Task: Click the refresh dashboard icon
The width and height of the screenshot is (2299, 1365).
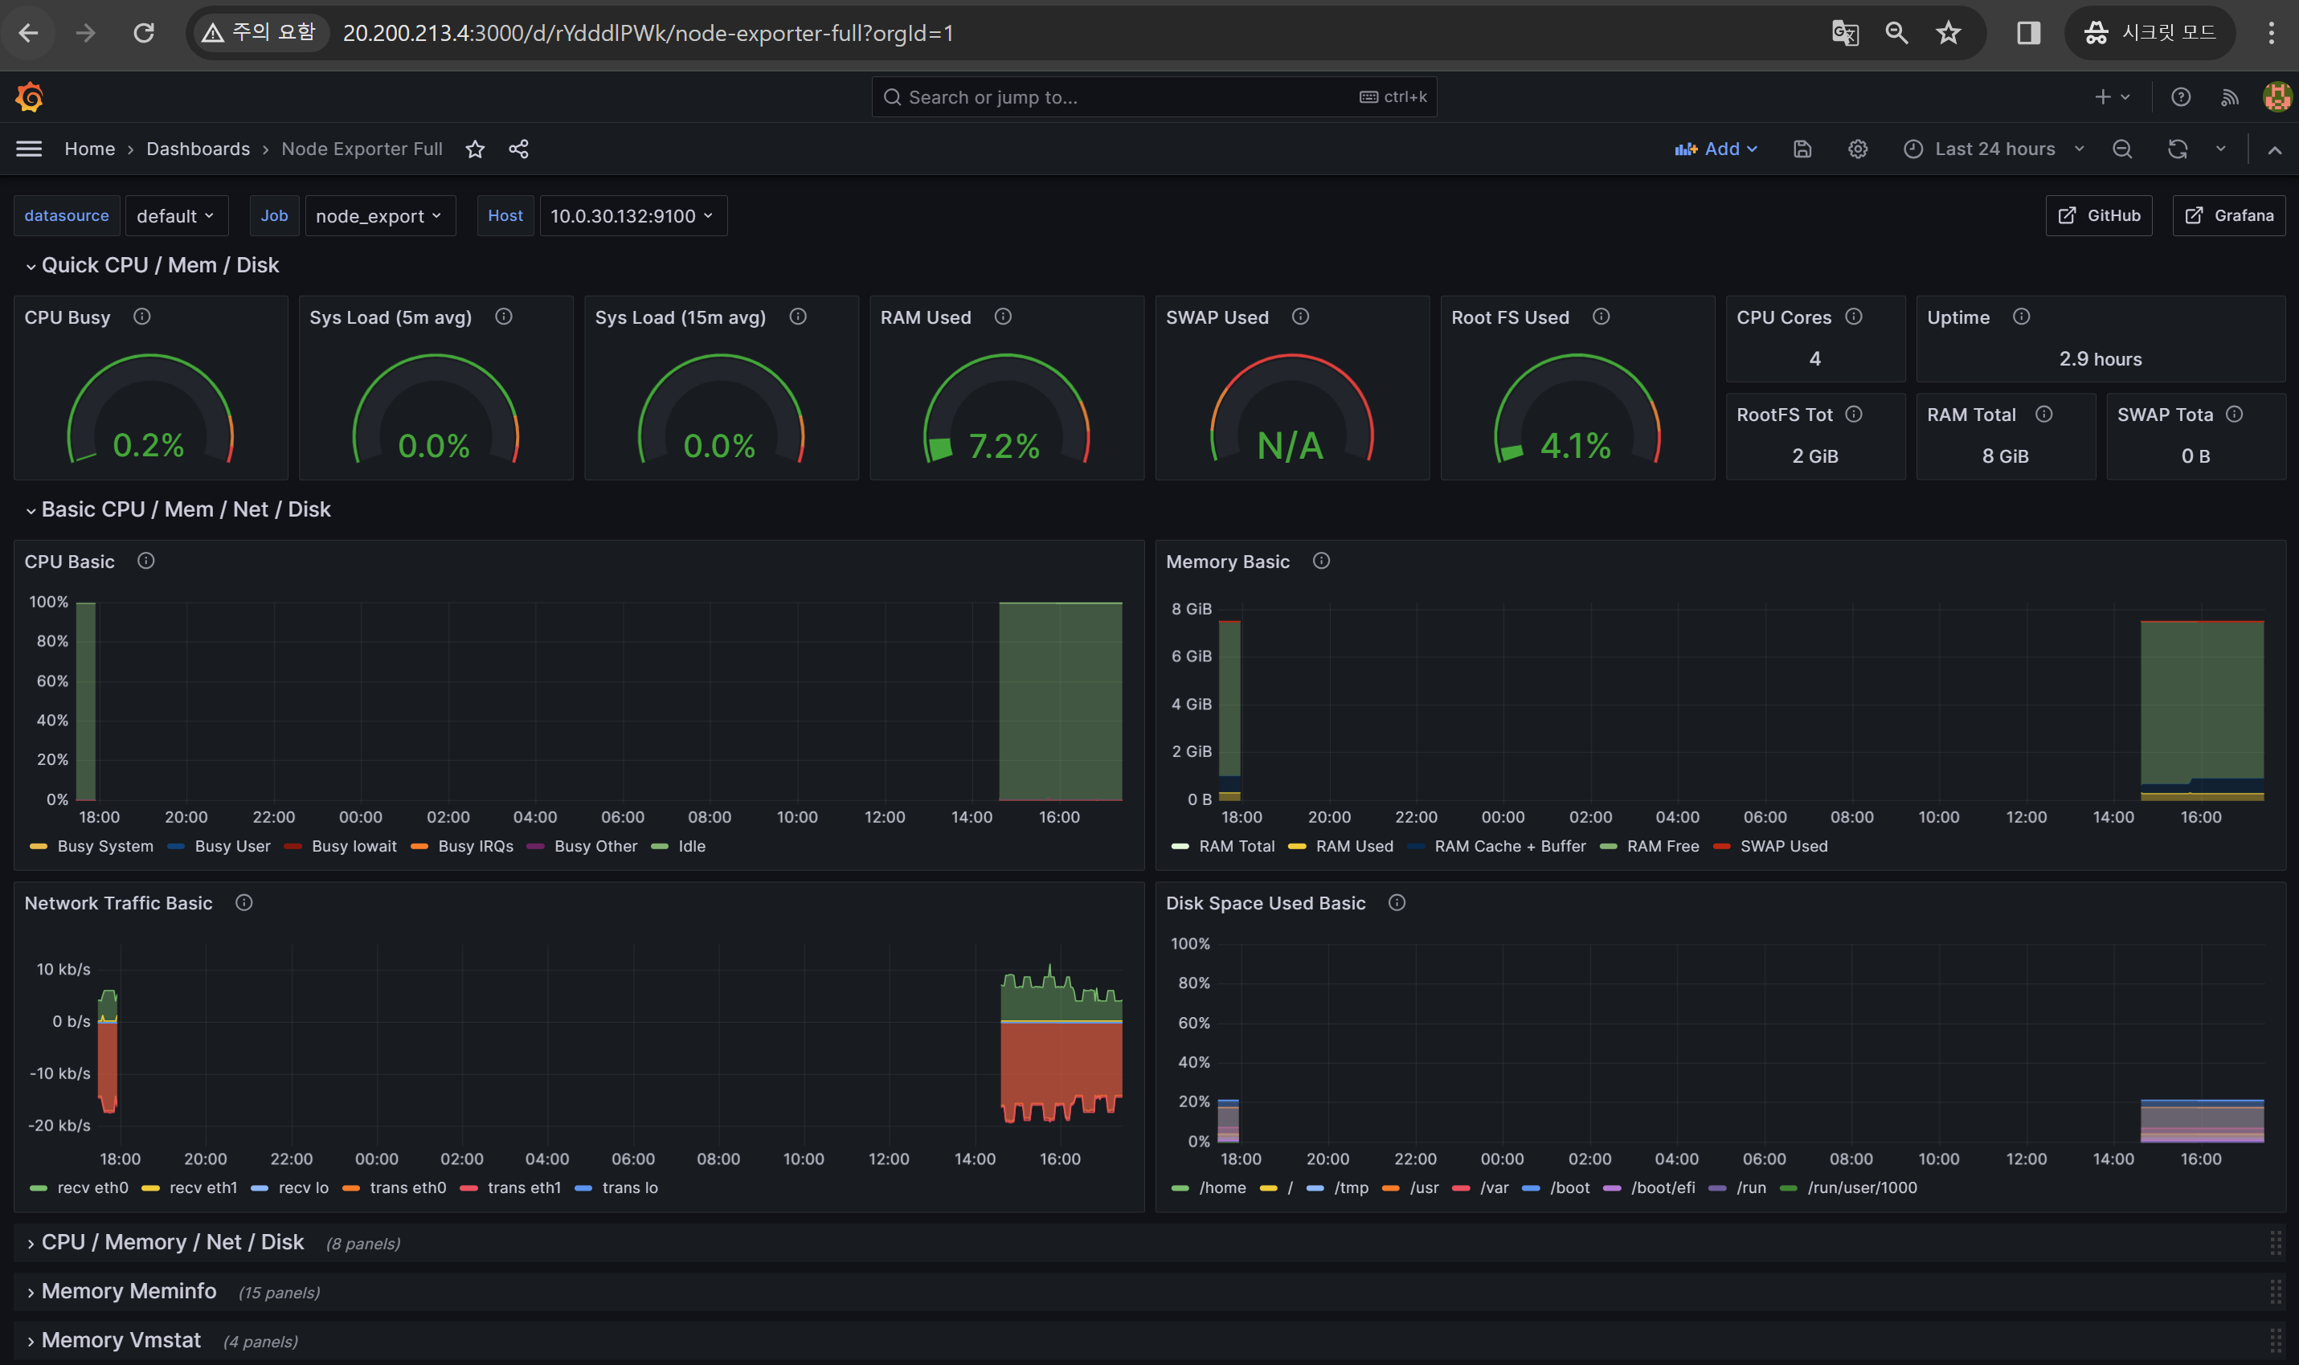Action: [x=2177, y=149]
